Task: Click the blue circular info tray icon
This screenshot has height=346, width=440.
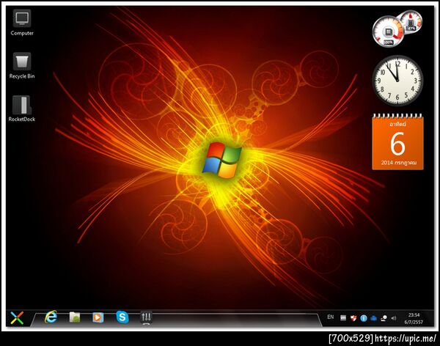Action: 364,318
